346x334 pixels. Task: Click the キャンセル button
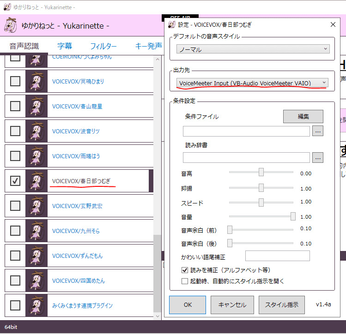click(232, 305)
